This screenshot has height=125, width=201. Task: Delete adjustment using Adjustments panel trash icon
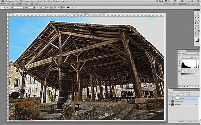(199, 86)
